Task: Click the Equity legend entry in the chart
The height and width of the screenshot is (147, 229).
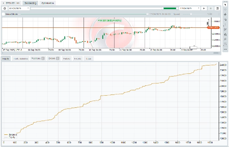Action: 10,137
